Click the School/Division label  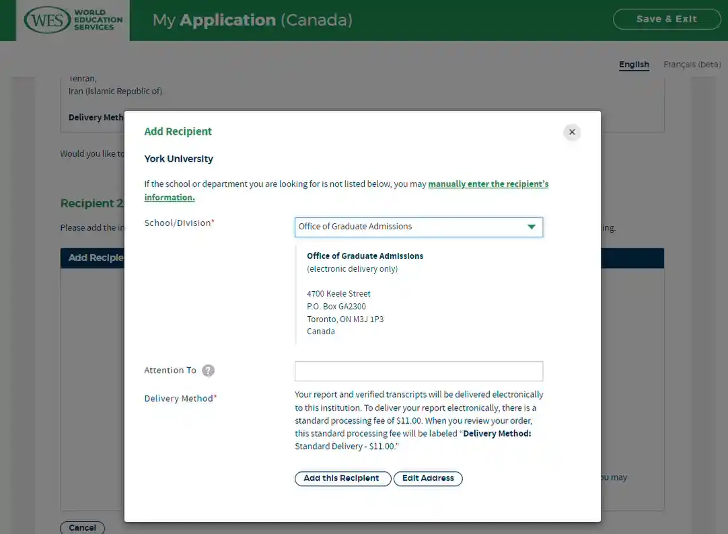pyautogui.click(x=179, y=223)
